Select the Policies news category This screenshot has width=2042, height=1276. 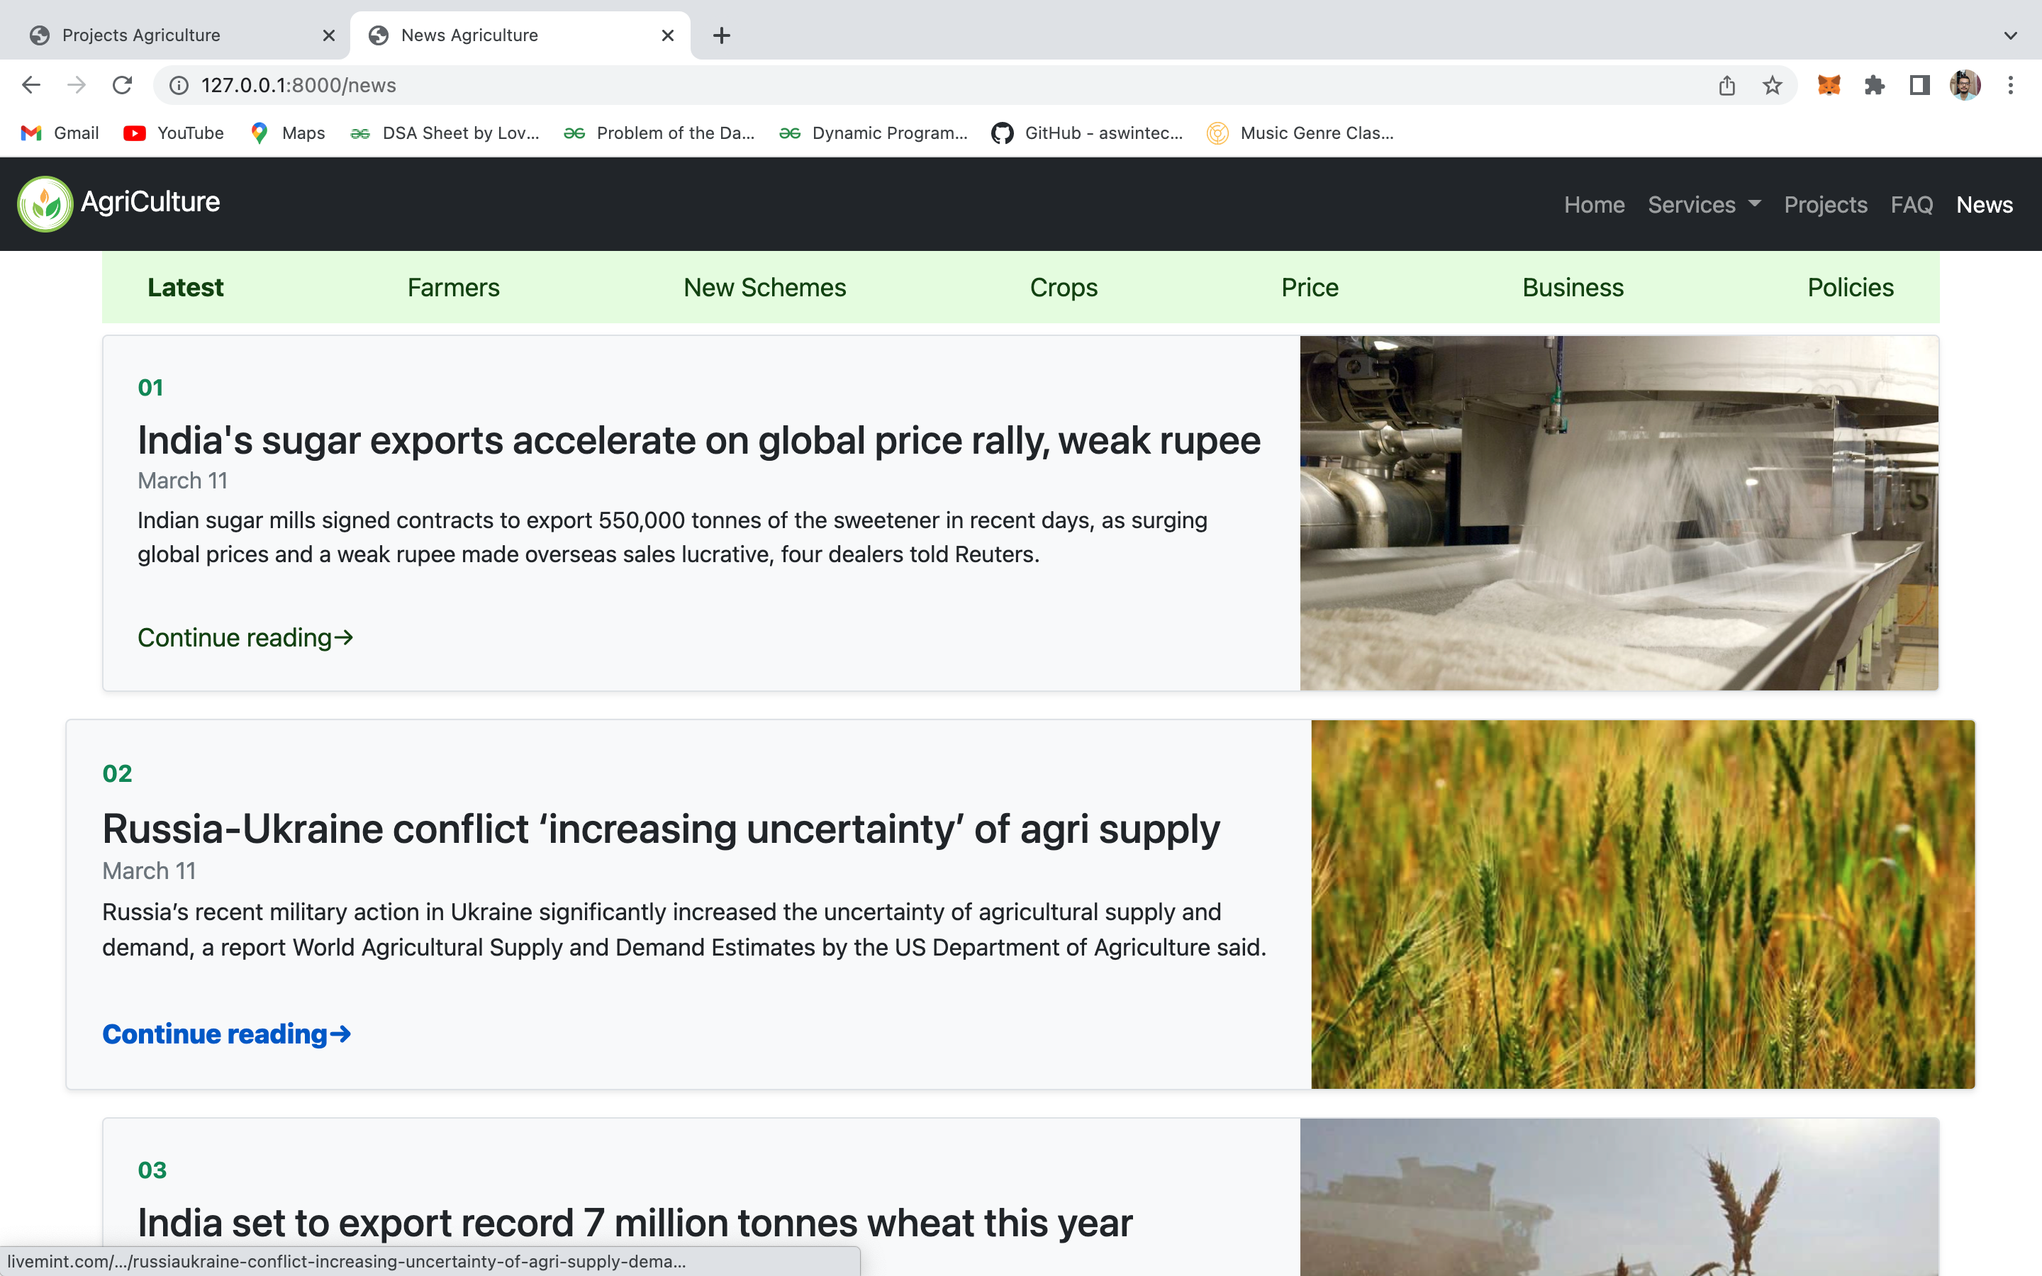click(x=1851, y=288)
